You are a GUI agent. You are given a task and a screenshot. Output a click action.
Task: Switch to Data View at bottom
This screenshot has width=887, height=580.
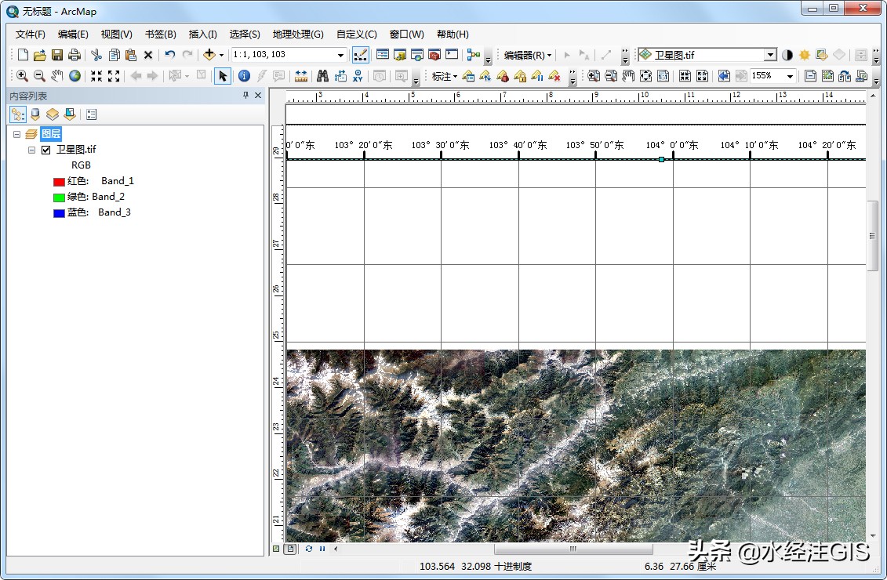[x=276, y=549]
